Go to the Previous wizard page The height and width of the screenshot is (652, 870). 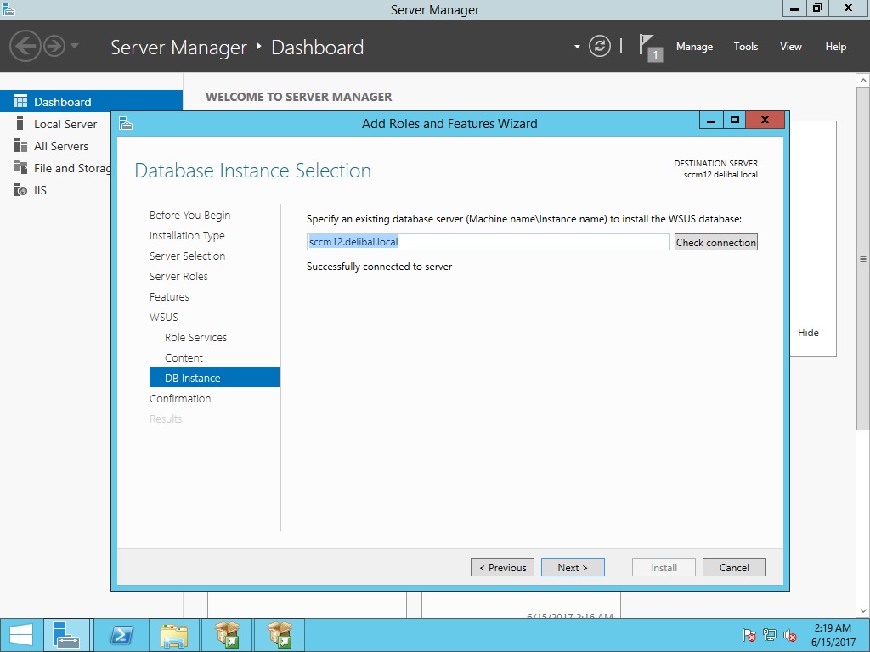coord(502,567)
